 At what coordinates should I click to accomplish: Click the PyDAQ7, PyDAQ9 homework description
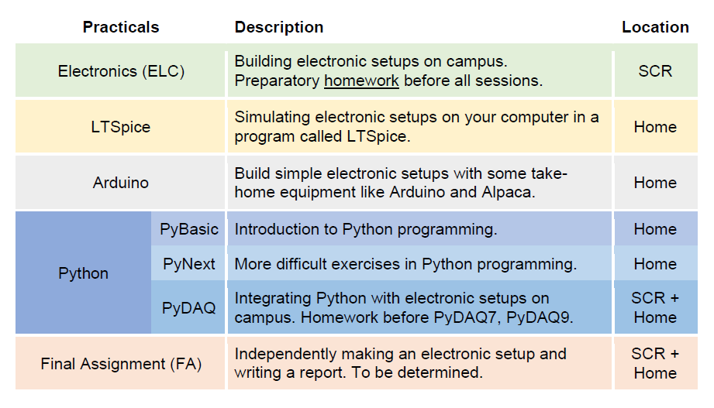[403, 308]
